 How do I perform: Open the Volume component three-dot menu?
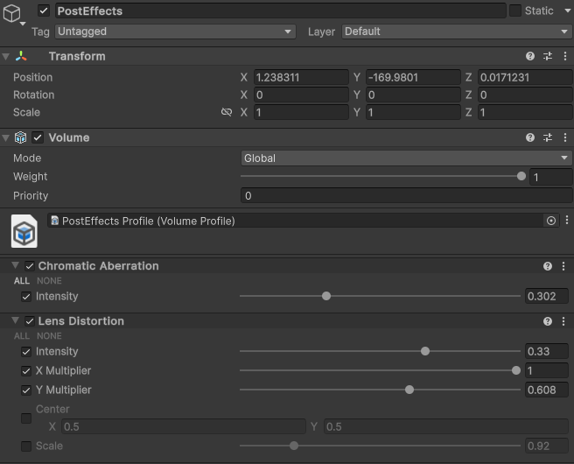click(564, 137)
